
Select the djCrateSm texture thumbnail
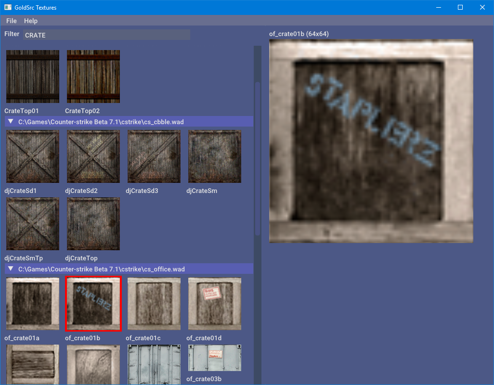pyautogui.click(x=215, y=156)
